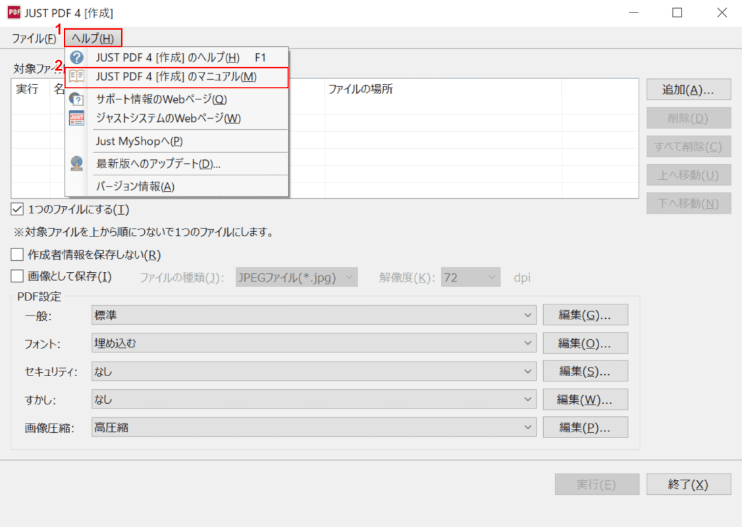Viewport: 742px width, 527px height.
Task: Close the ヘルプ(H) menu
Action: (93, 38)
